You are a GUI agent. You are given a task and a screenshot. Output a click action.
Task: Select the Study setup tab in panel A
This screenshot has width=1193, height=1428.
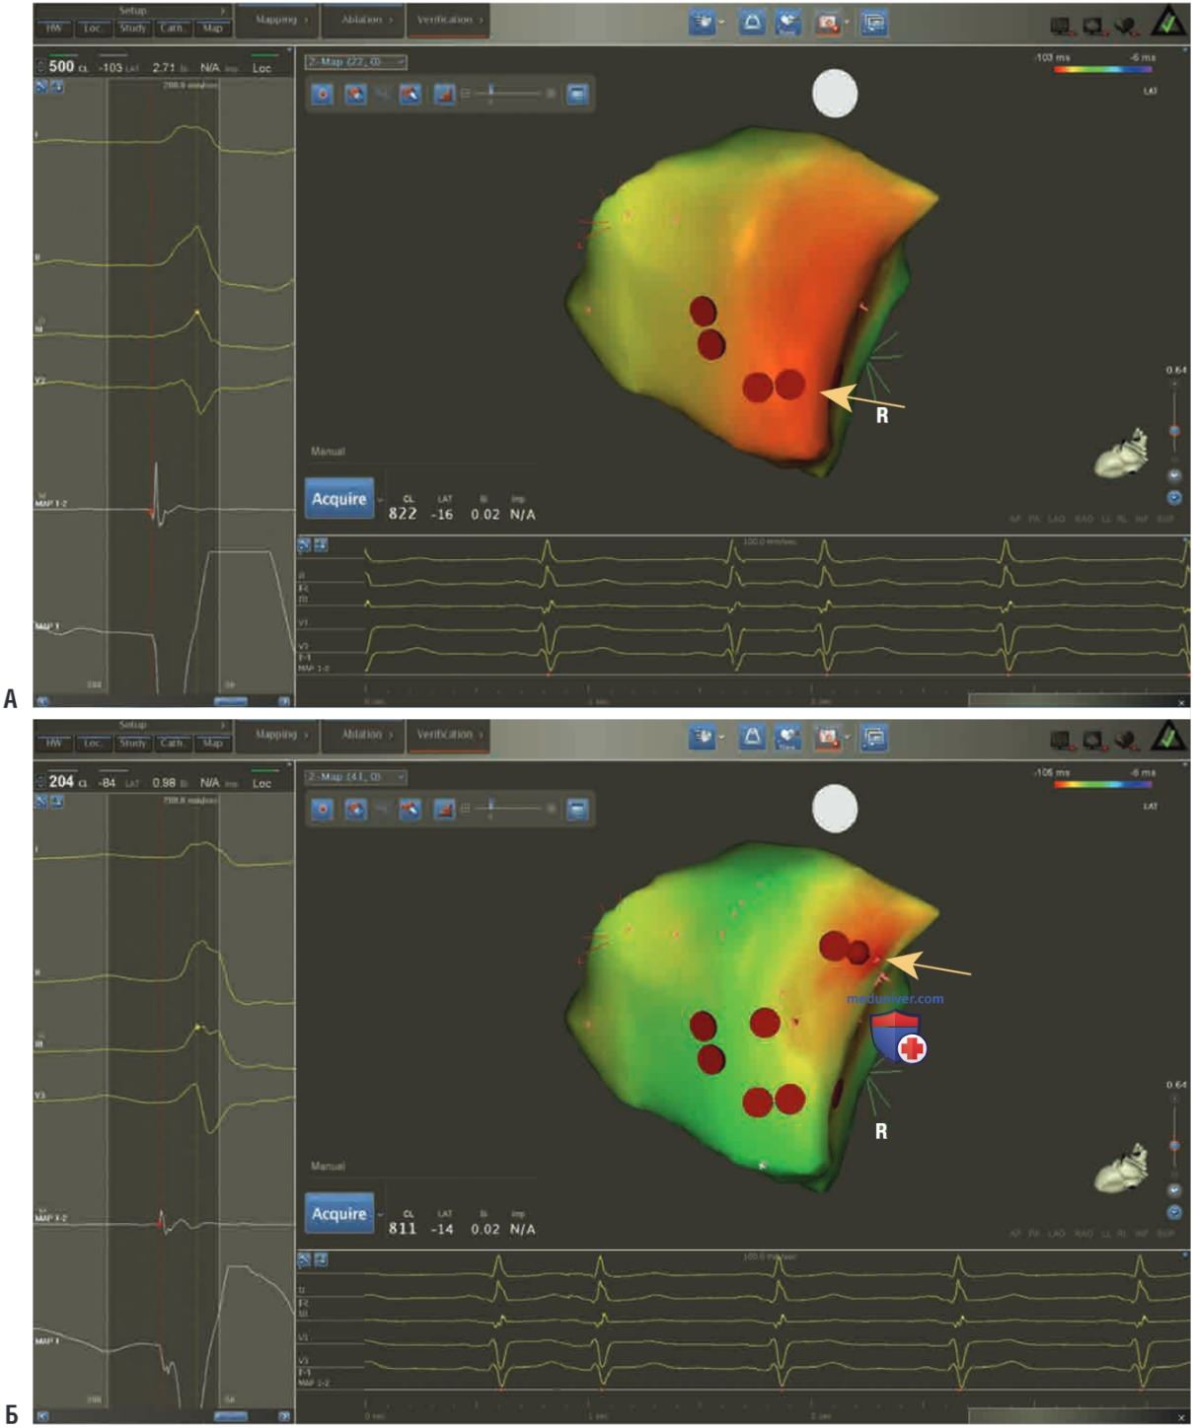(133, 29)
